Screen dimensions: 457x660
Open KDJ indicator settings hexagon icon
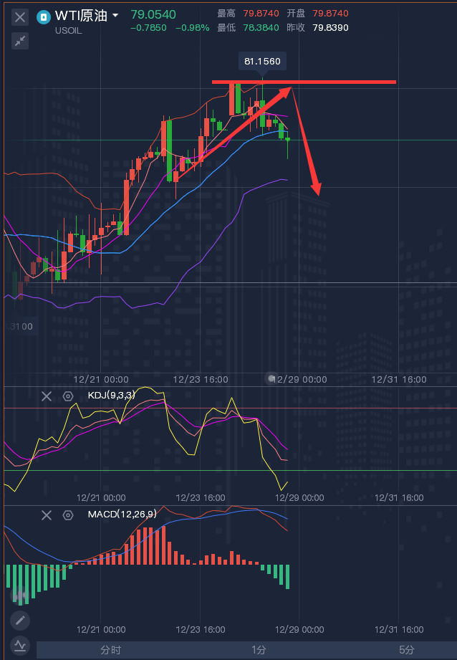(68, 396)
